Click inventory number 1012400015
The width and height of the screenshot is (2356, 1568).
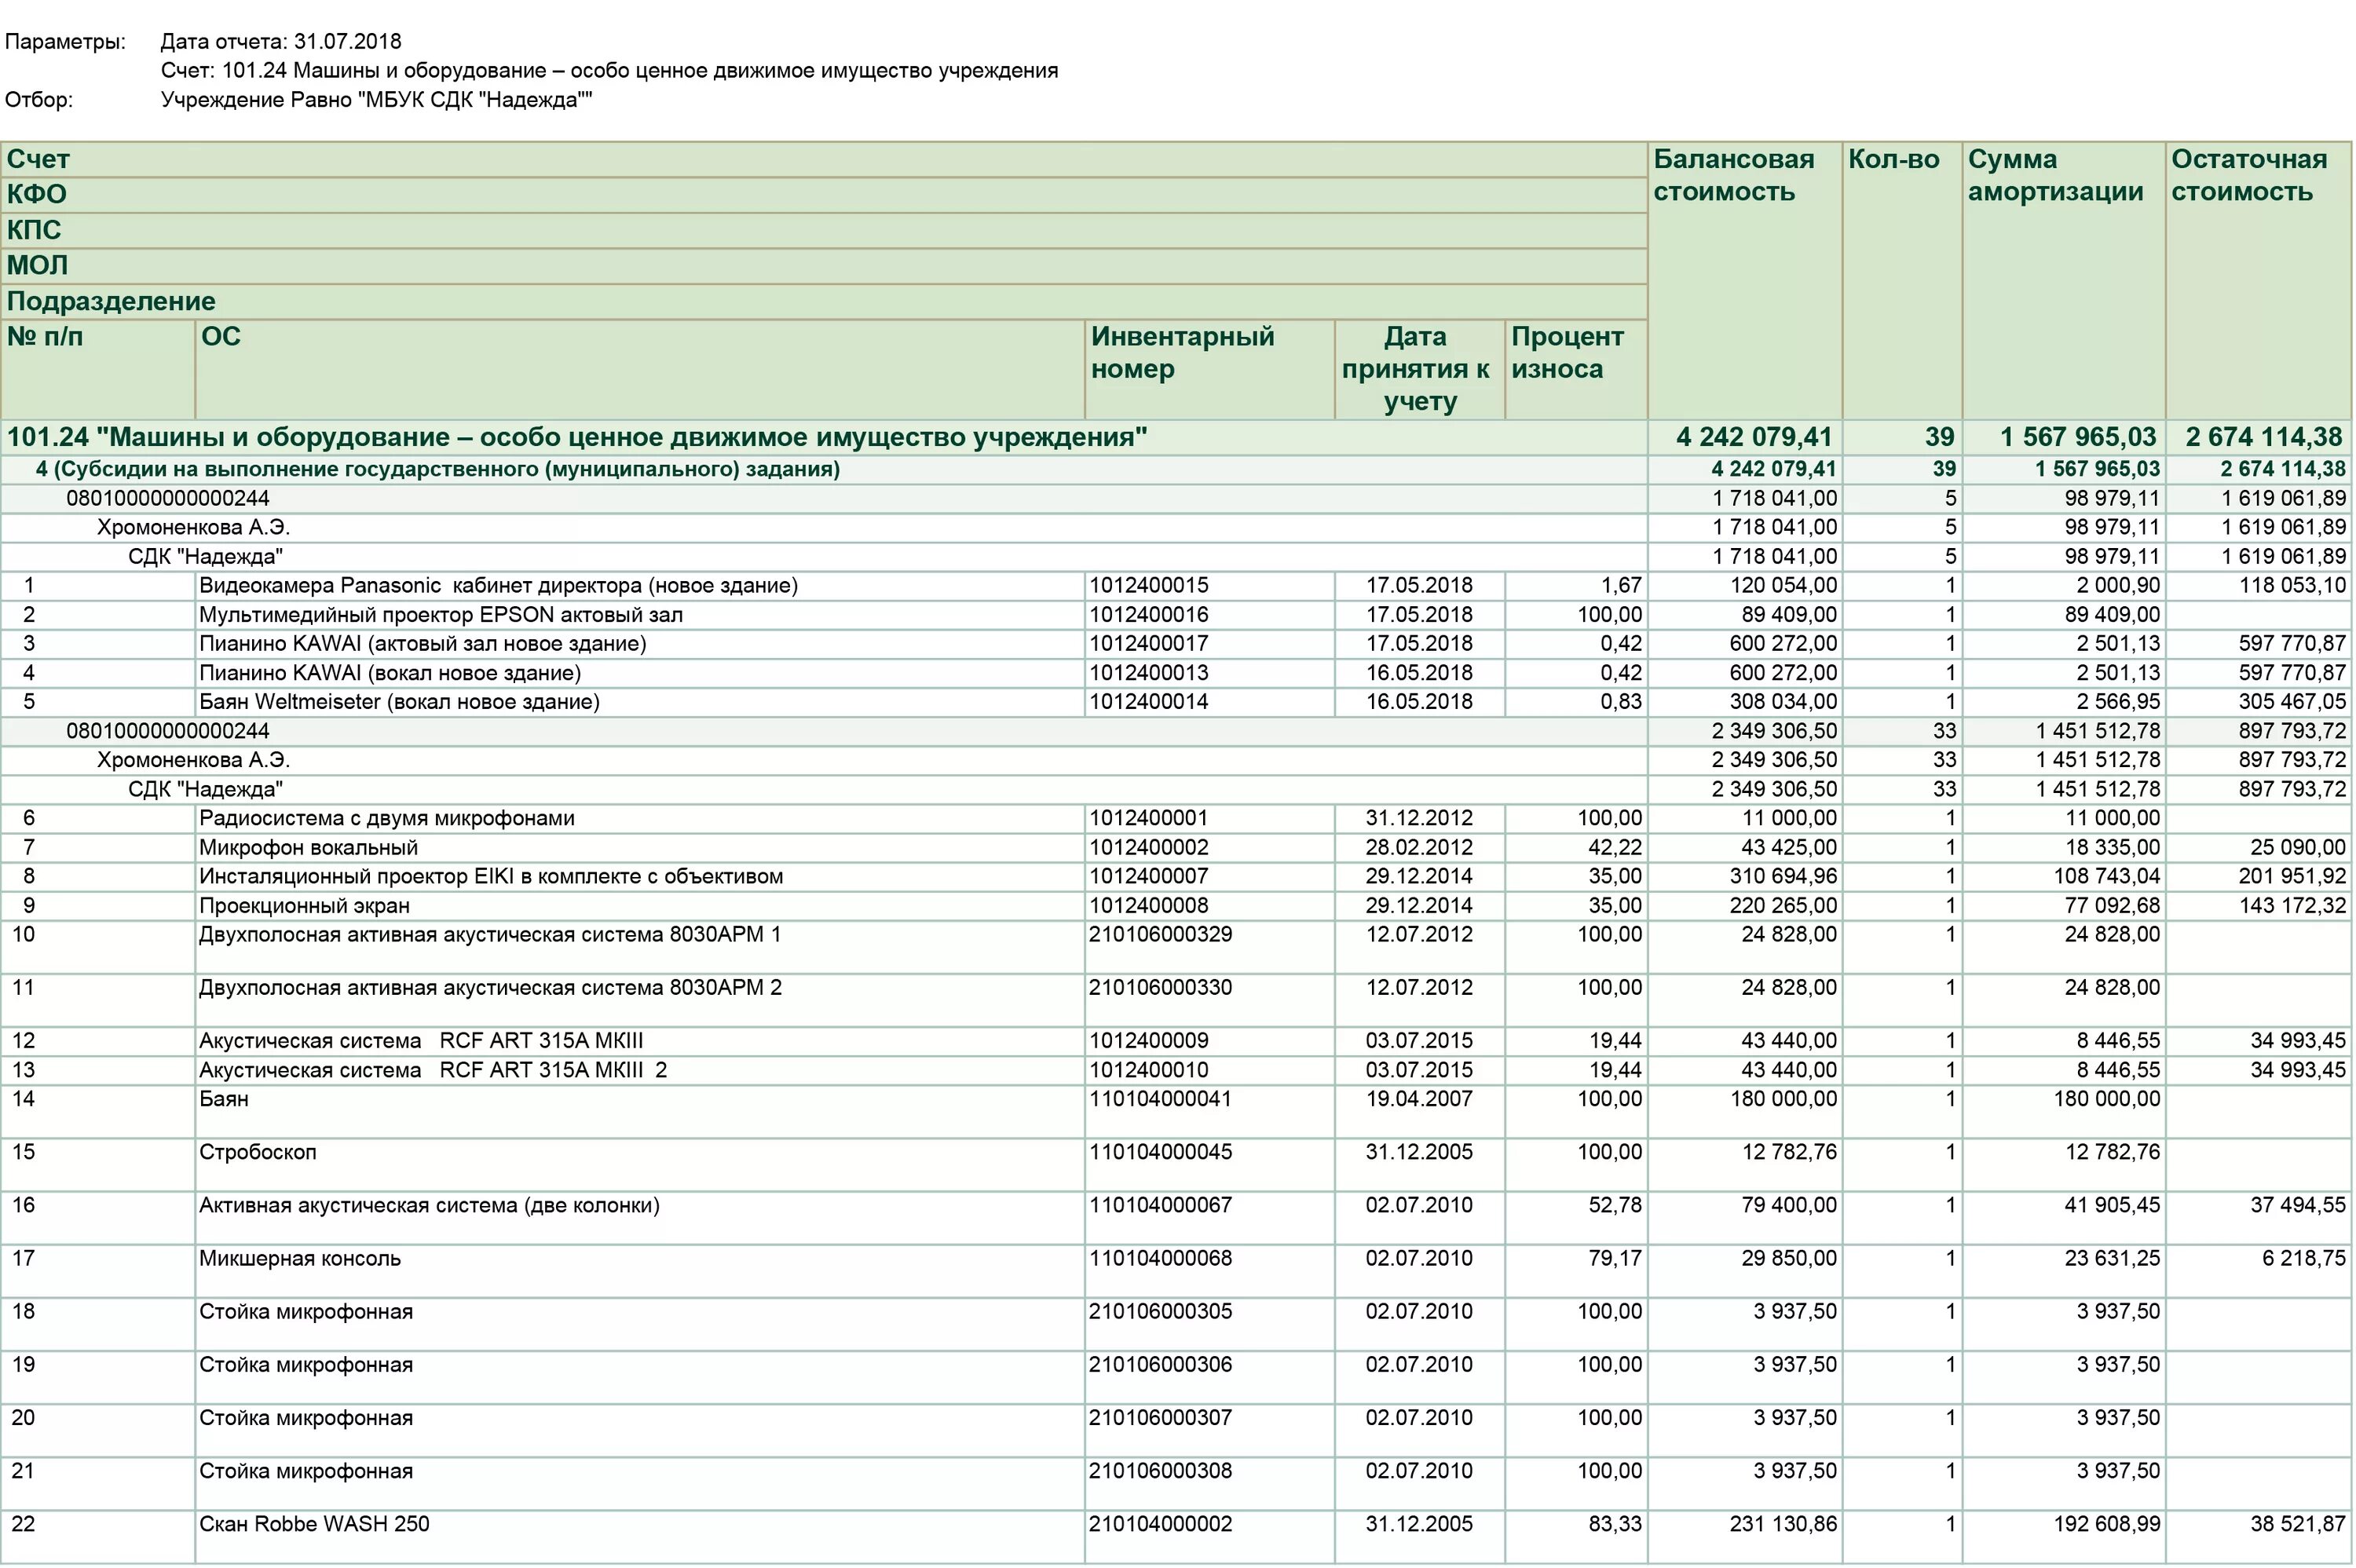point(1149,586)
